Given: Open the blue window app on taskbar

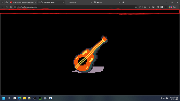Looking at the screenshot, I should (50, 98).
